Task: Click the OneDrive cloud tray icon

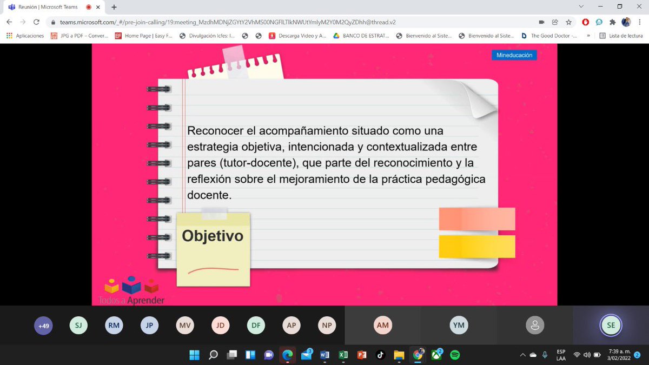Action: [x=533, y=355]
